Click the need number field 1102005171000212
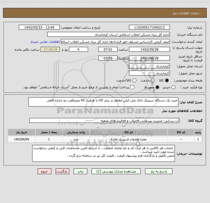The height and width of the screenshot is (203, 210). click(x=149, y=28)
